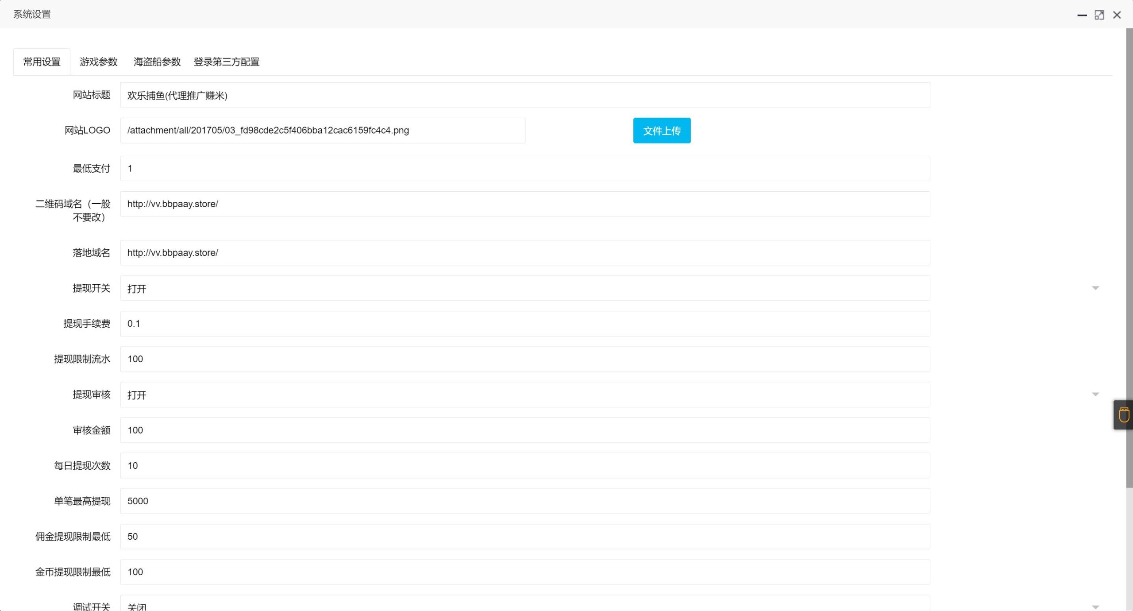This screenshot has width=1133, height=611.
Task: Maximize the 系统设置 dialog window
Action: pyautogui.click(x=1099, y=15)
